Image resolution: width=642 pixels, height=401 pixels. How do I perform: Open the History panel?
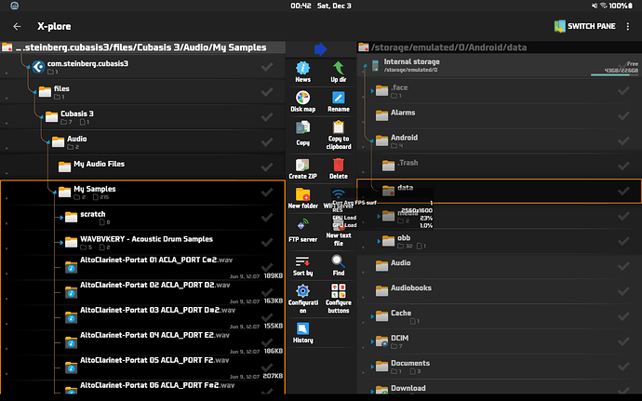tap(302, 332)
